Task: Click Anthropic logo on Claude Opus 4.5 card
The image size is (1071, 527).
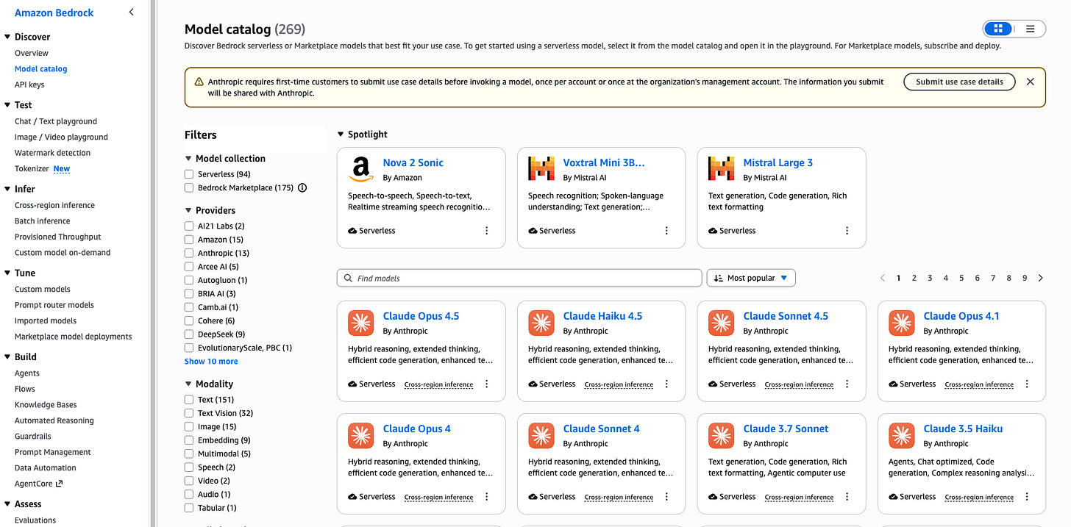Action: (x=361, y=323)
